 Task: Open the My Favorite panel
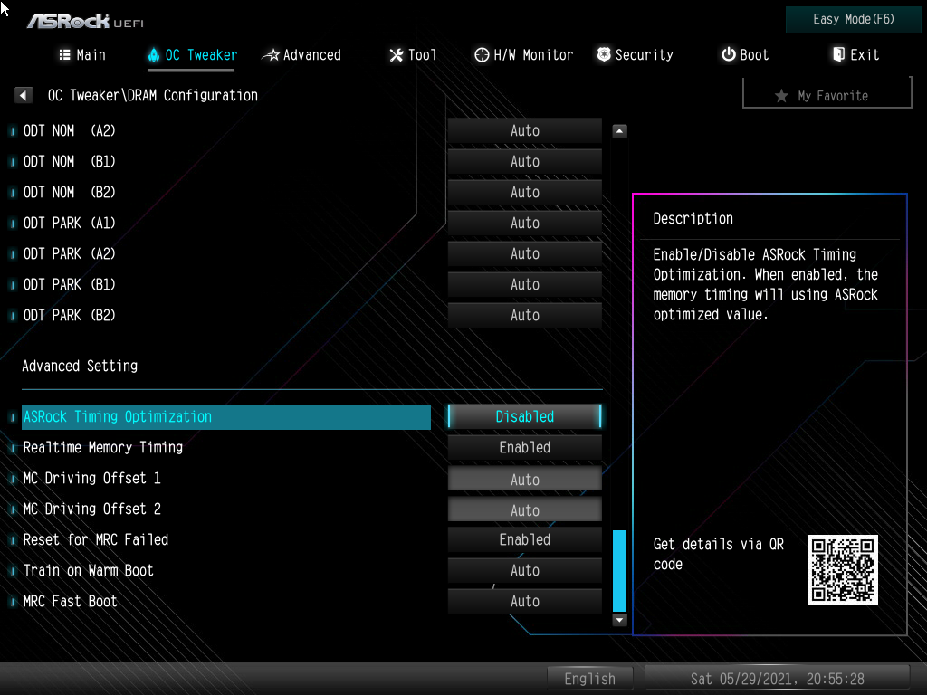(826, 93)
